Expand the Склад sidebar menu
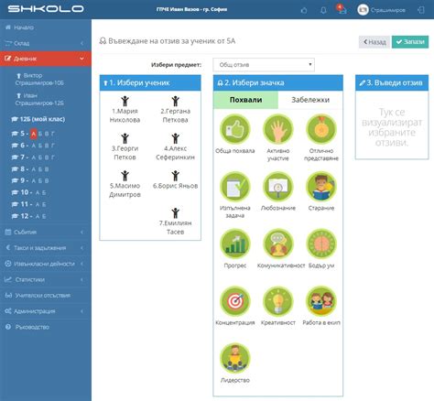Viewport: 434px width, 401px height. coord(46,43)
